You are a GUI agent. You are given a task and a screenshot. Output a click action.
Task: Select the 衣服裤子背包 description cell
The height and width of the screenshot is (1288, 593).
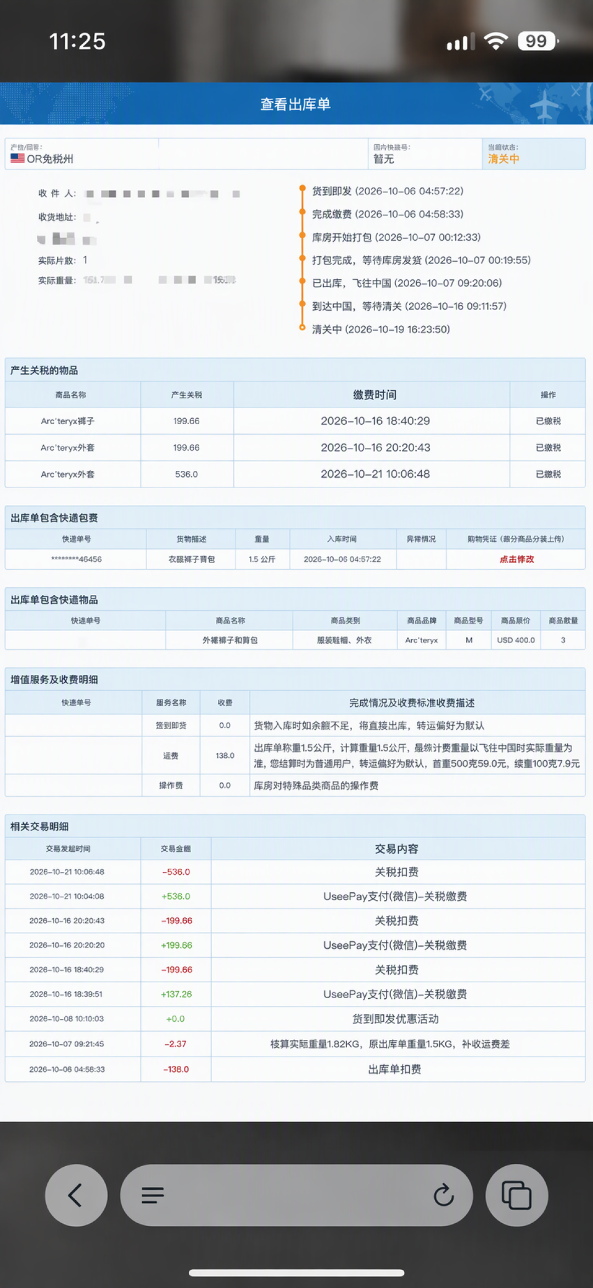pyautogui.click(x=191, y=559)
